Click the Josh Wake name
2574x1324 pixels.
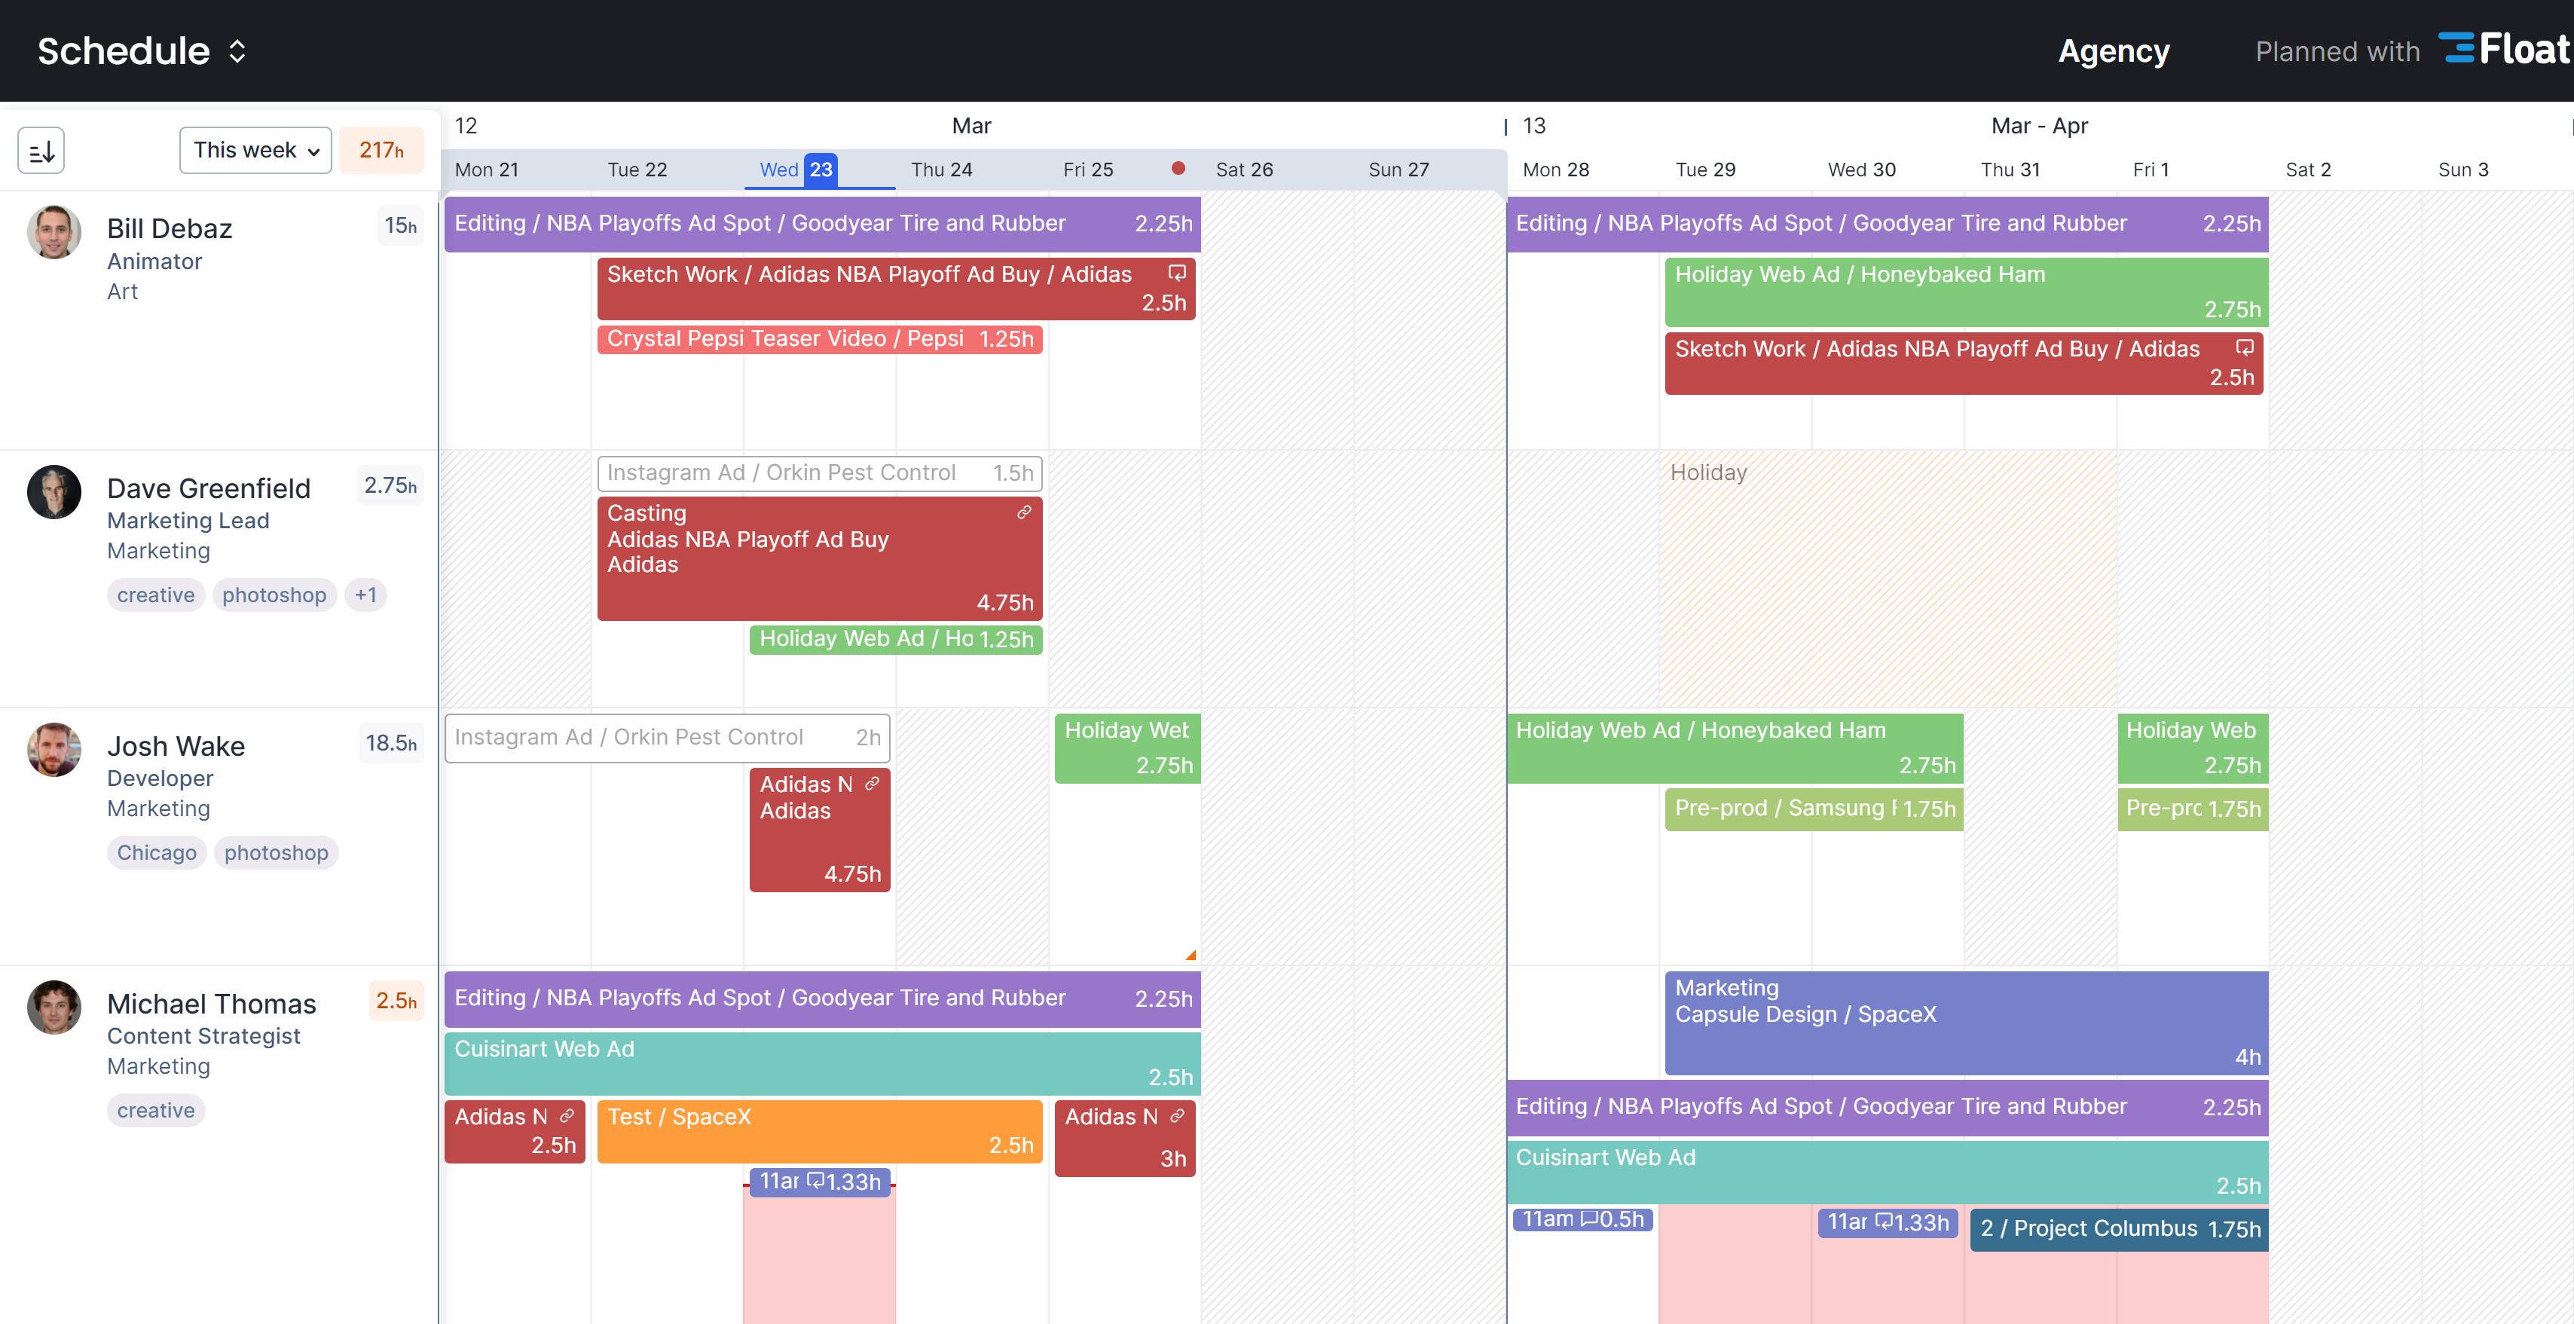pos(176,747)
